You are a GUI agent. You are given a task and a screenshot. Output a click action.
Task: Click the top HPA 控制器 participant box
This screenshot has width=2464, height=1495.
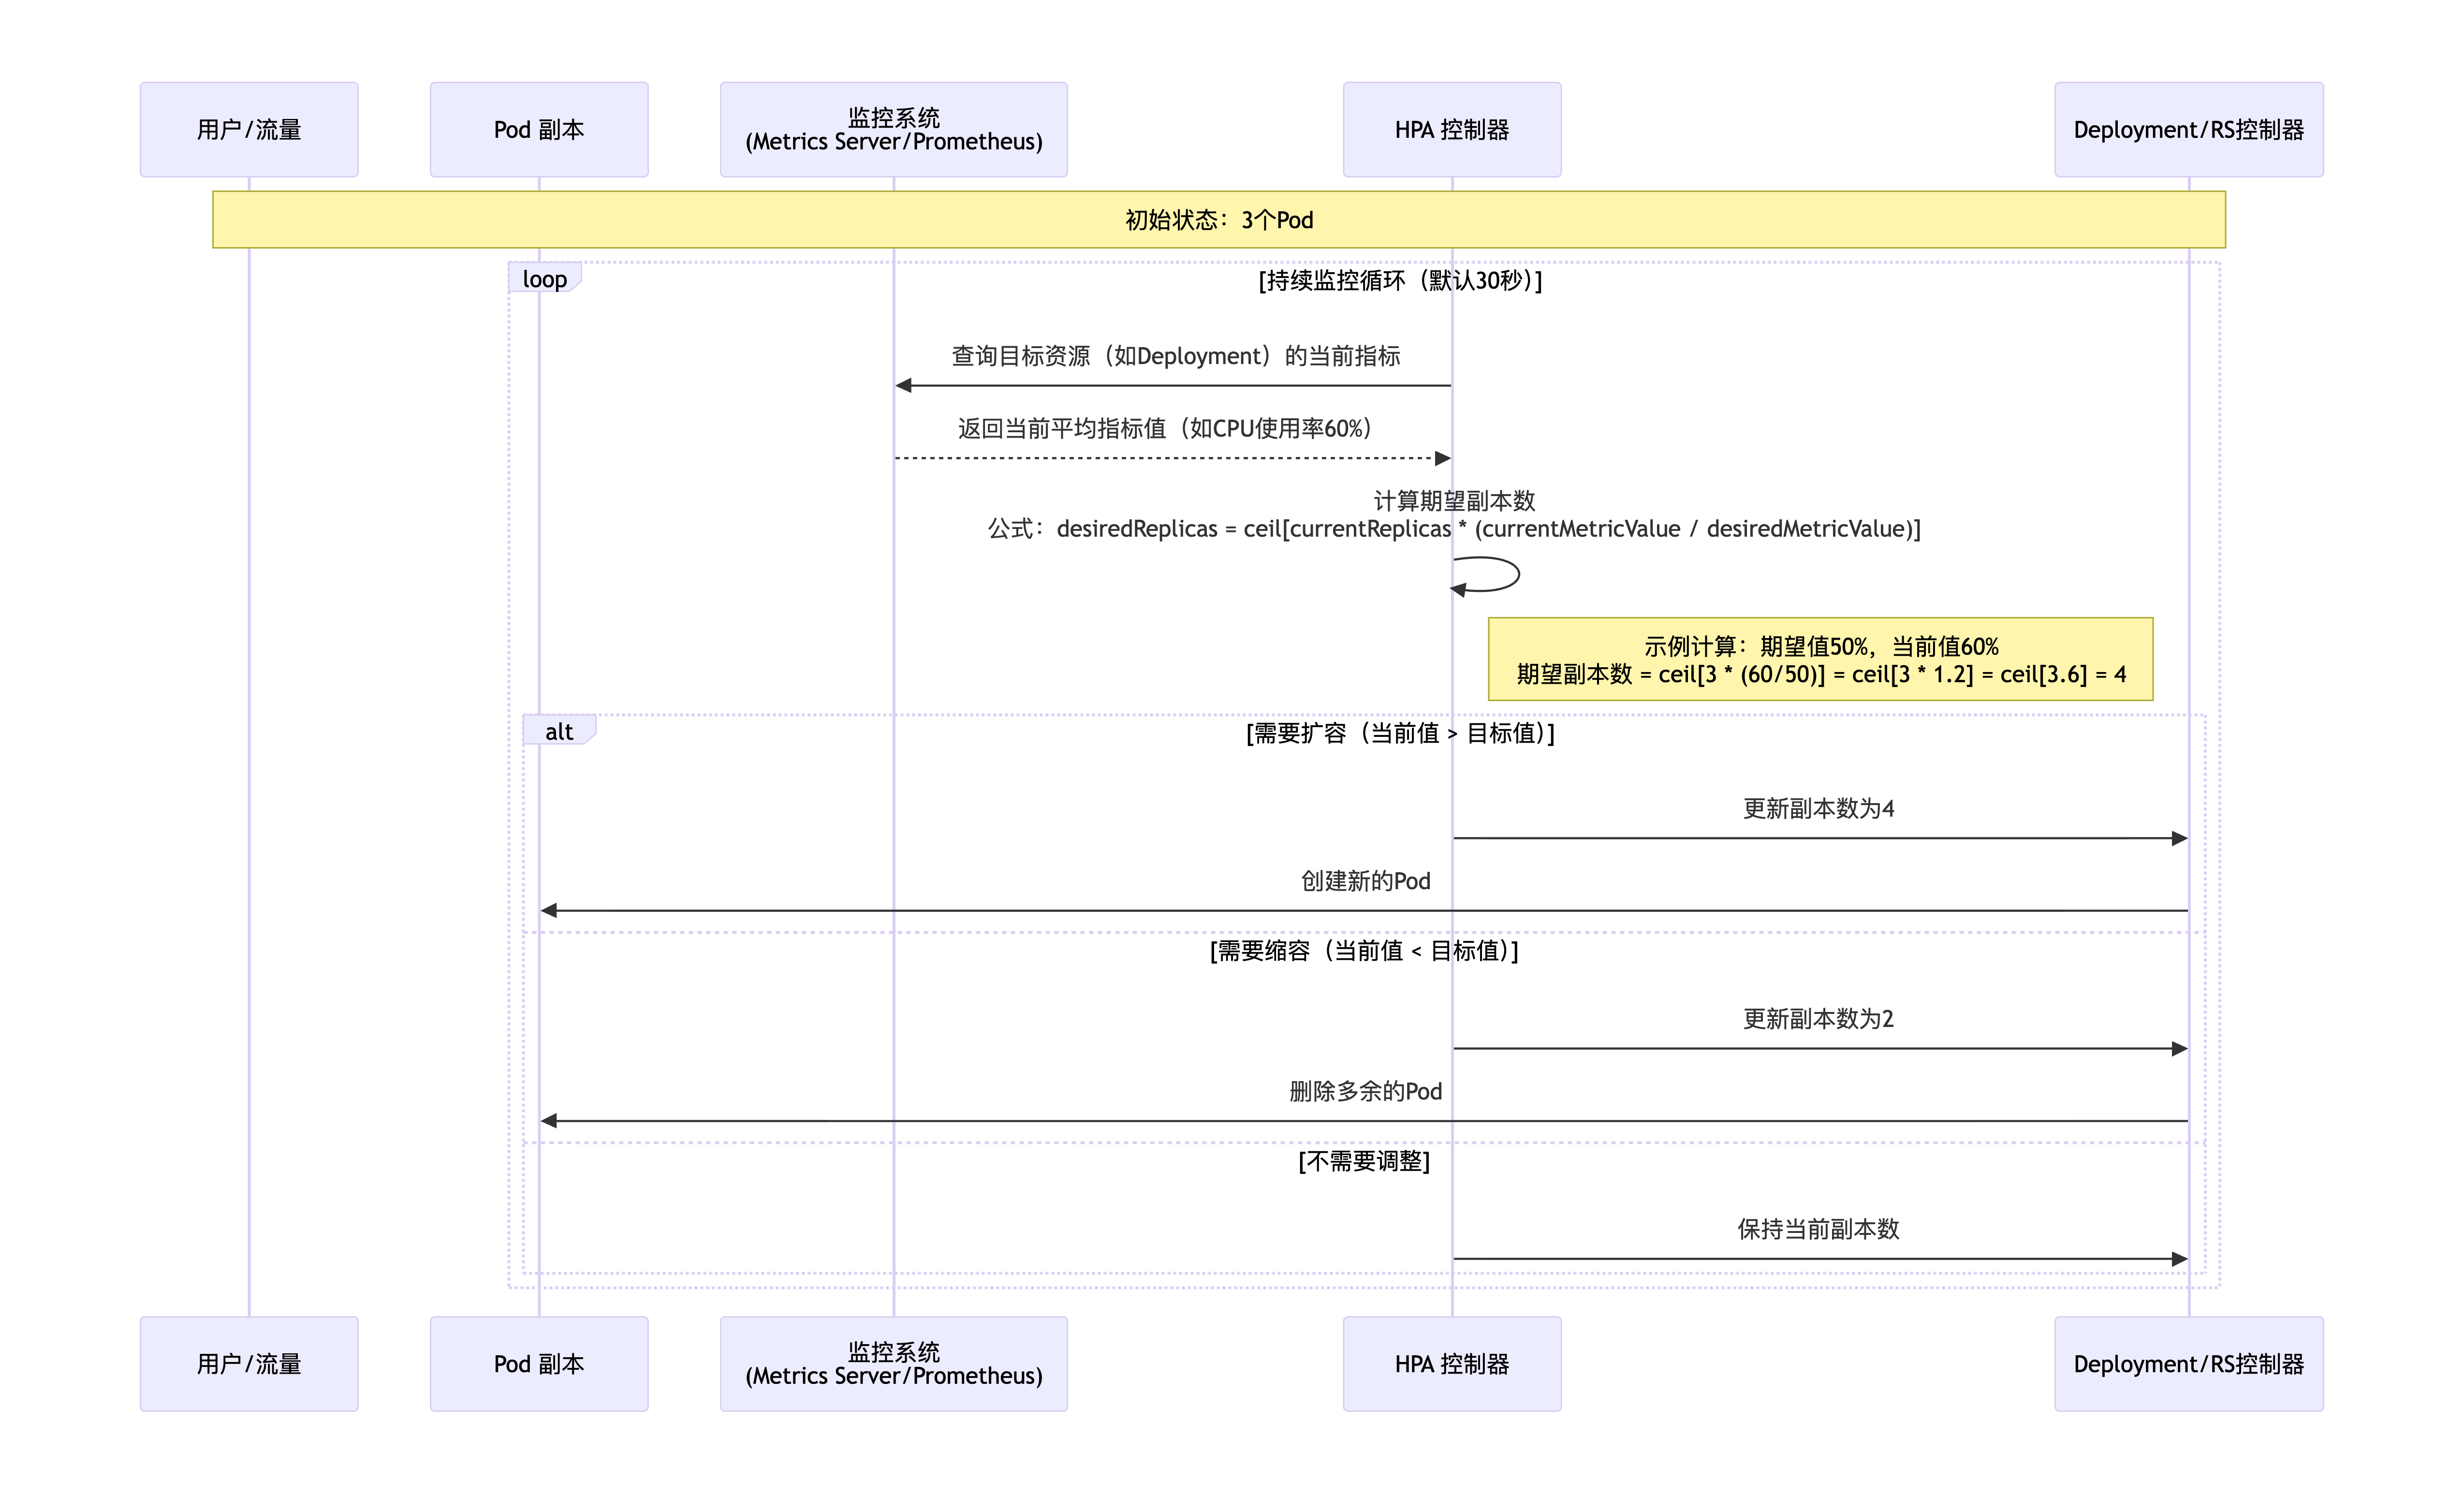tap(1451, 130)
